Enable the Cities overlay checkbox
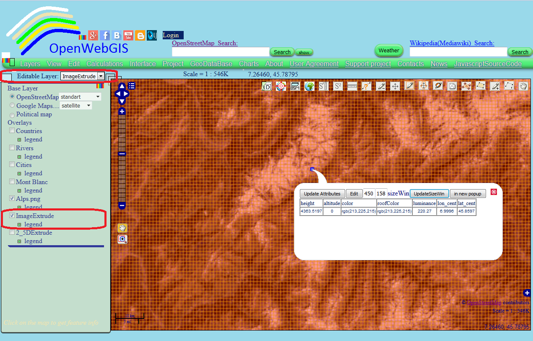533x341 pixels. click(12, 165)
